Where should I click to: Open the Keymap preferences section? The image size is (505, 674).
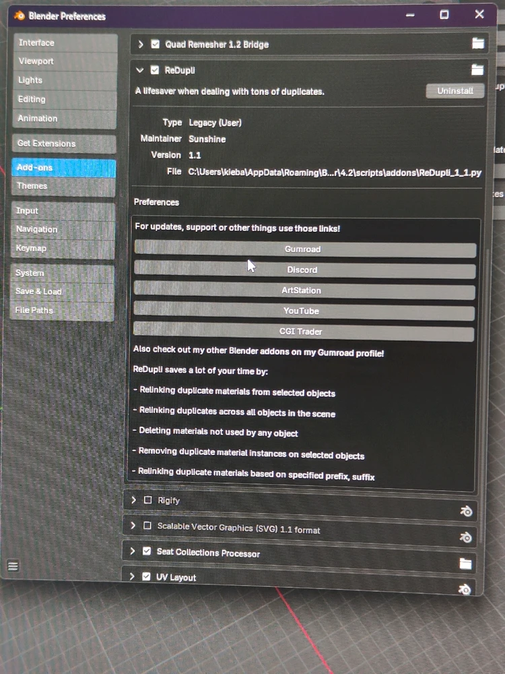(63, 248)
